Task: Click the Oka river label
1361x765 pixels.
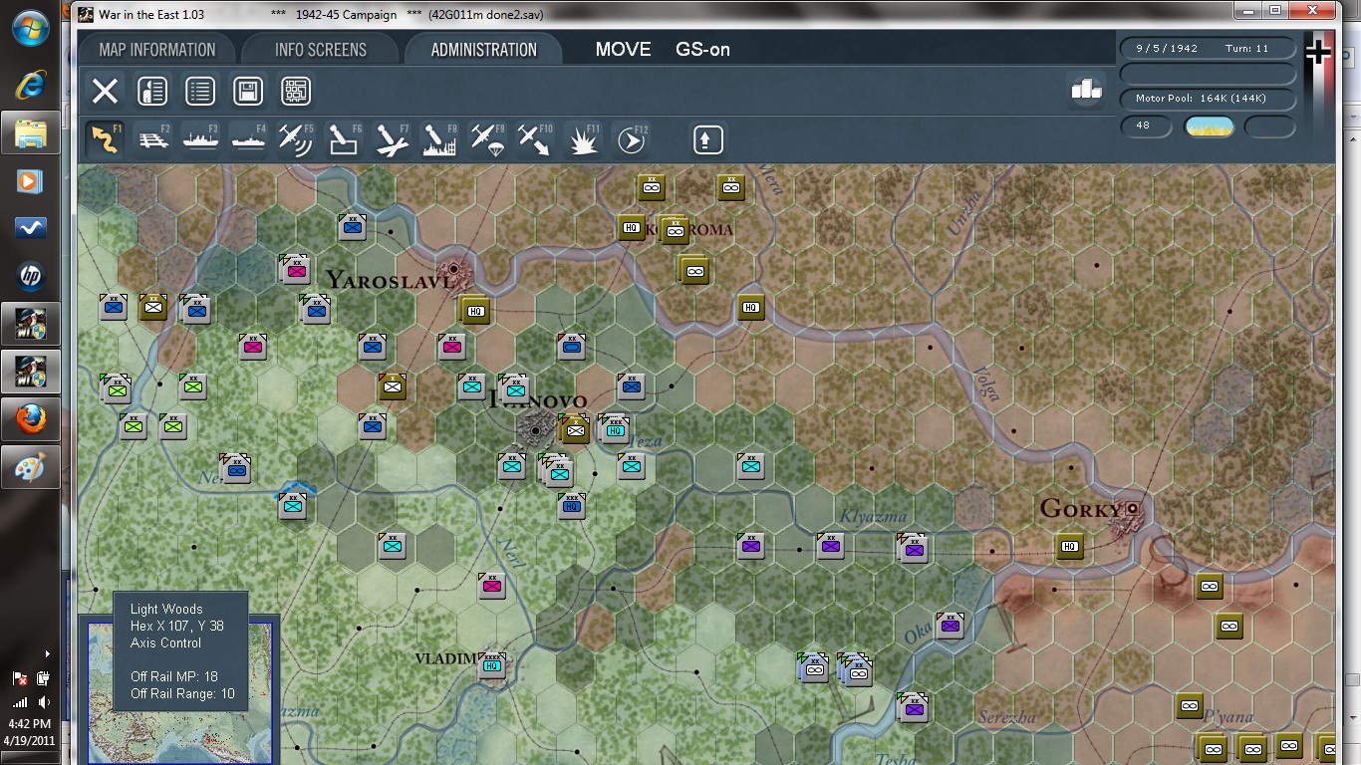Action: pyautogui.click(x=917, y=633)
